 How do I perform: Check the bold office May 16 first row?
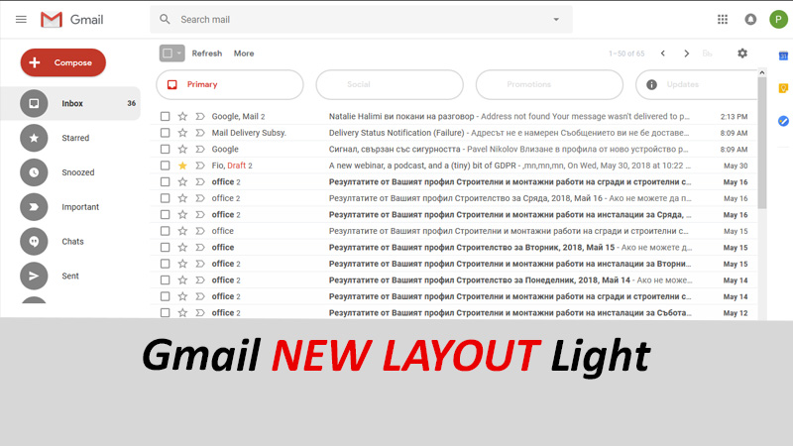[x=165, y=181]
